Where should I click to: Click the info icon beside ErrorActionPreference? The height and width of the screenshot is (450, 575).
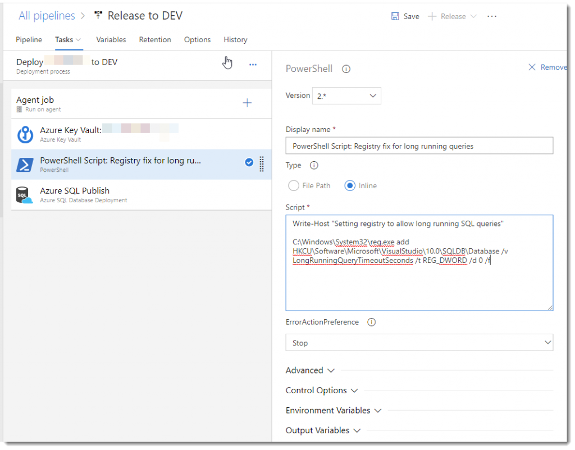(371, 322)
